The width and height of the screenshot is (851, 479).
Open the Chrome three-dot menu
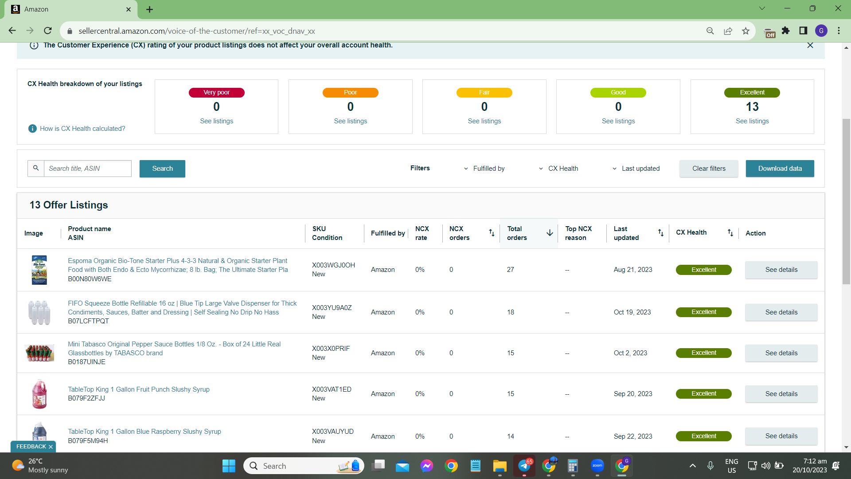(x=839, y=31)
